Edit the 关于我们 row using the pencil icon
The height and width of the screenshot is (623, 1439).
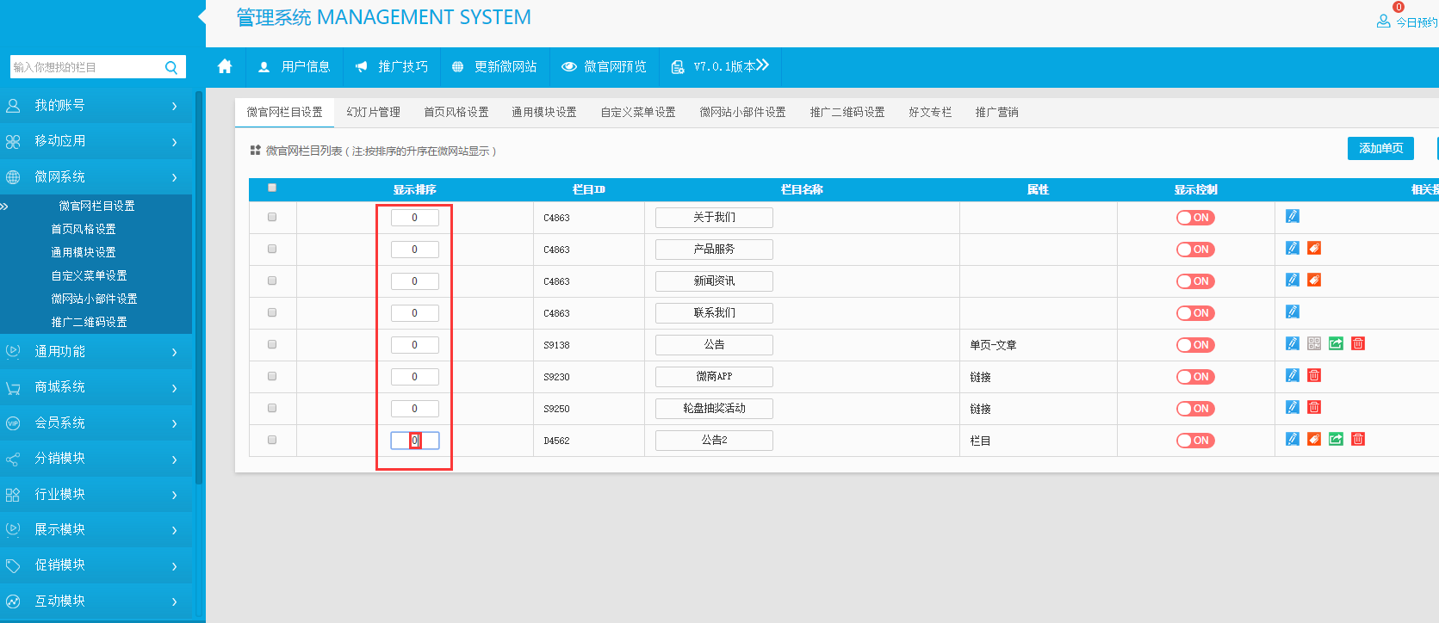click(1292, 217)
